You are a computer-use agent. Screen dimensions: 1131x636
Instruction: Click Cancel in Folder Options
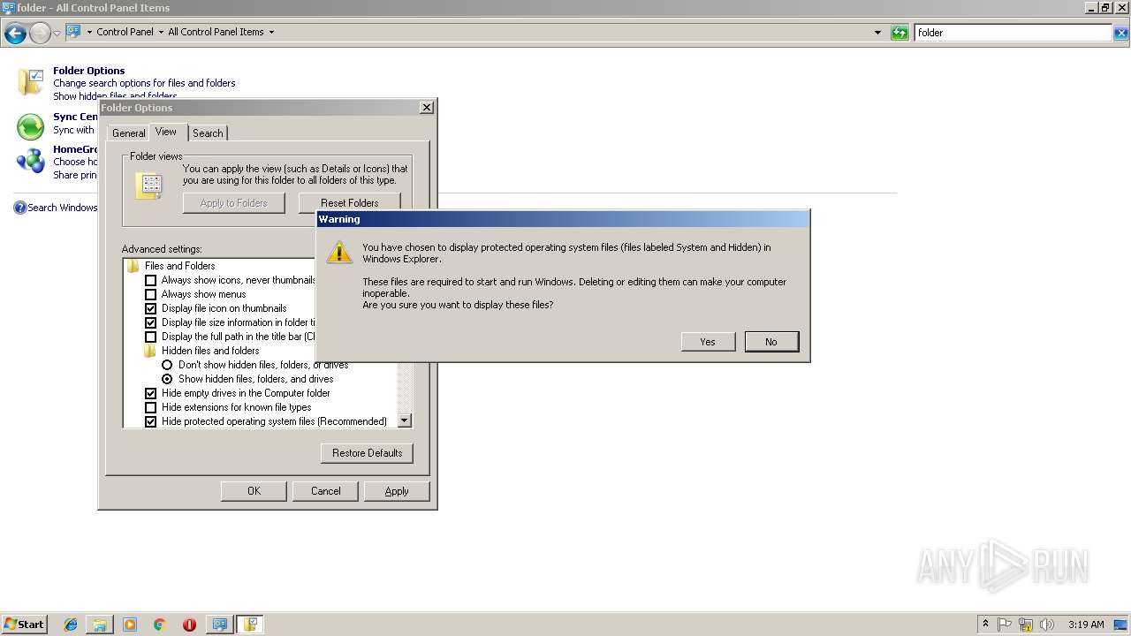click(325, 491)
